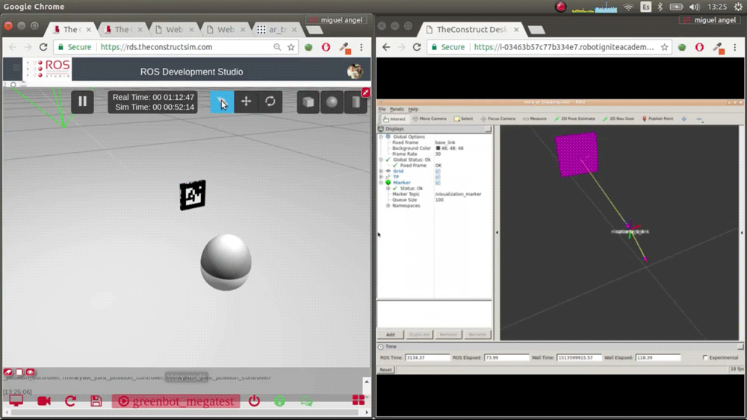Insert a cylinder shape into scene
747x420 pixels.
pyautogui.click(x=356, y=102)
